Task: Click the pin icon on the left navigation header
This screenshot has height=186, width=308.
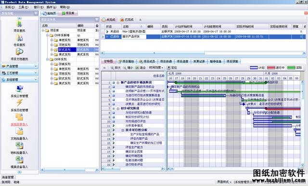Action: [x=36, y=13]
